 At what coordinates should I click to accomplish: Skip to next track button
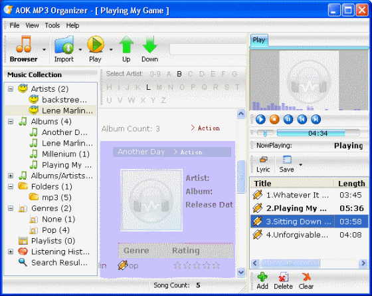316,119
